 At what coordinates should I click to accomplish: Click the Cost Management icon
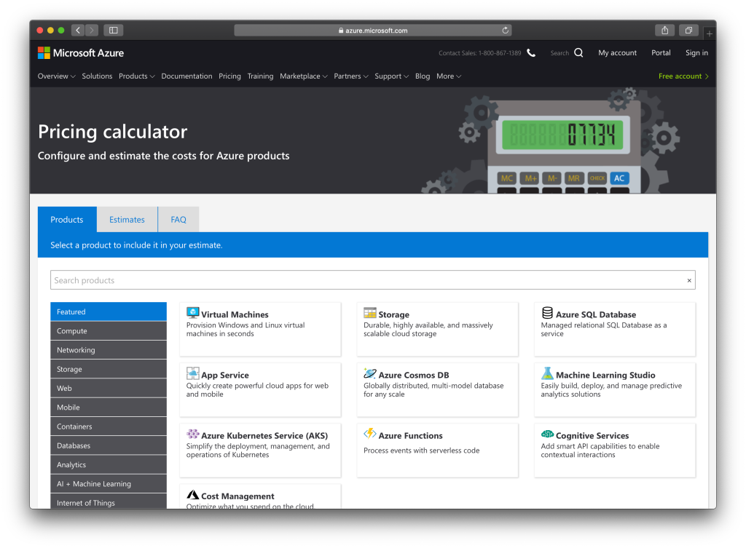(x=192, y=495)
